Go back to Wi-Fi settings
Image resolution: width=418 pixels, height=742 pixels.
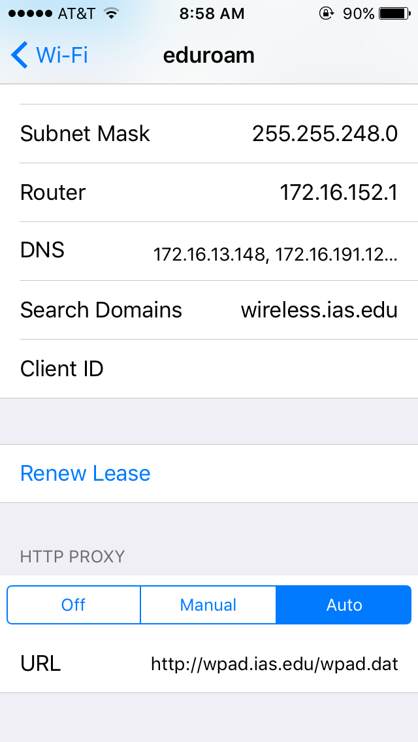pos(61,55)
